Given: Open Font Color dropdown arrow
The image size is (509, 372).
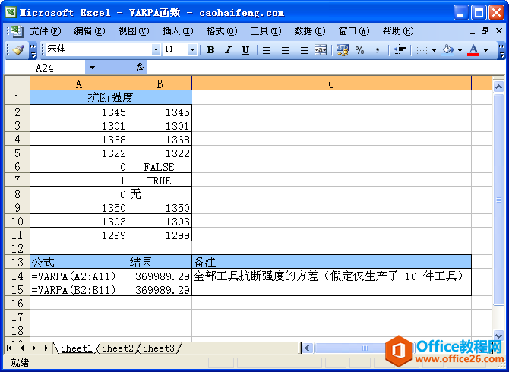Looking at the screenshot, I should pos(485,50).
